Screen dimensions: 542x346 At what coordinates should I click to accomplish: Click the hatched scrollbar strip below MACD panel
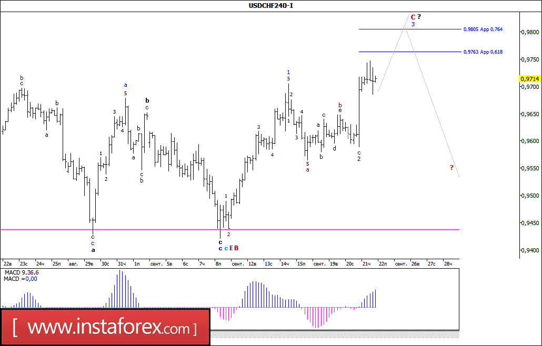coord(335,334)
